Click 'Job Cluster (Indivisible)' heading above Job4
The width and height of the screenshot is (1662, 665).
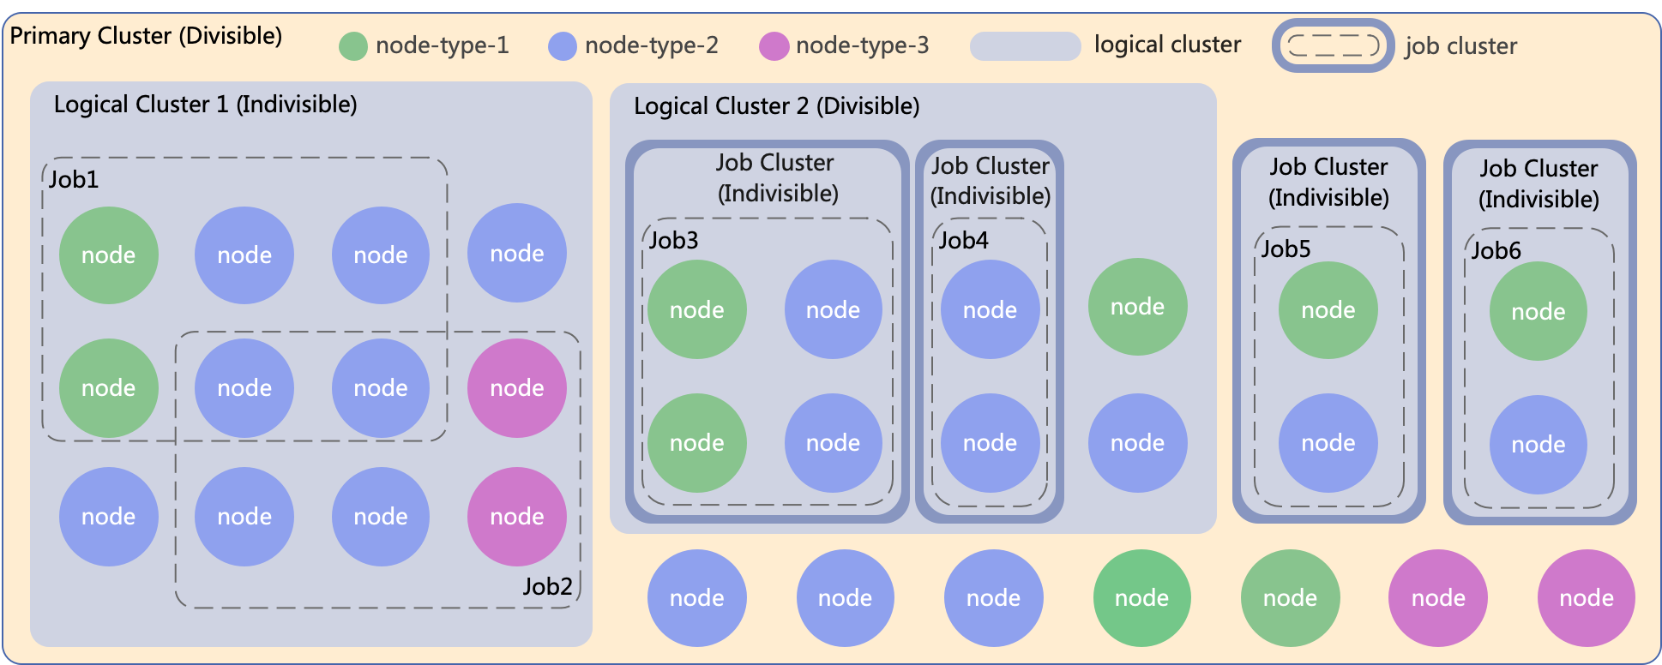click(x=991, y=181)
